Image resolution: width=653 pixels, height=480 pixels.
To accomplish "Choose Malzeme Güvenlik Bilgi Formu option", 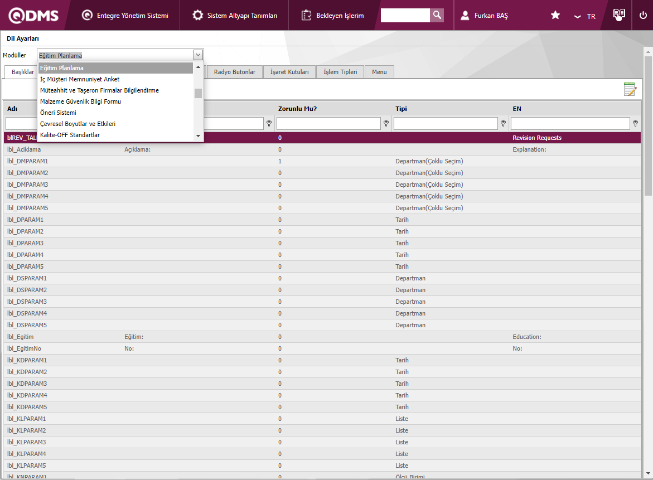I will 80,101.
